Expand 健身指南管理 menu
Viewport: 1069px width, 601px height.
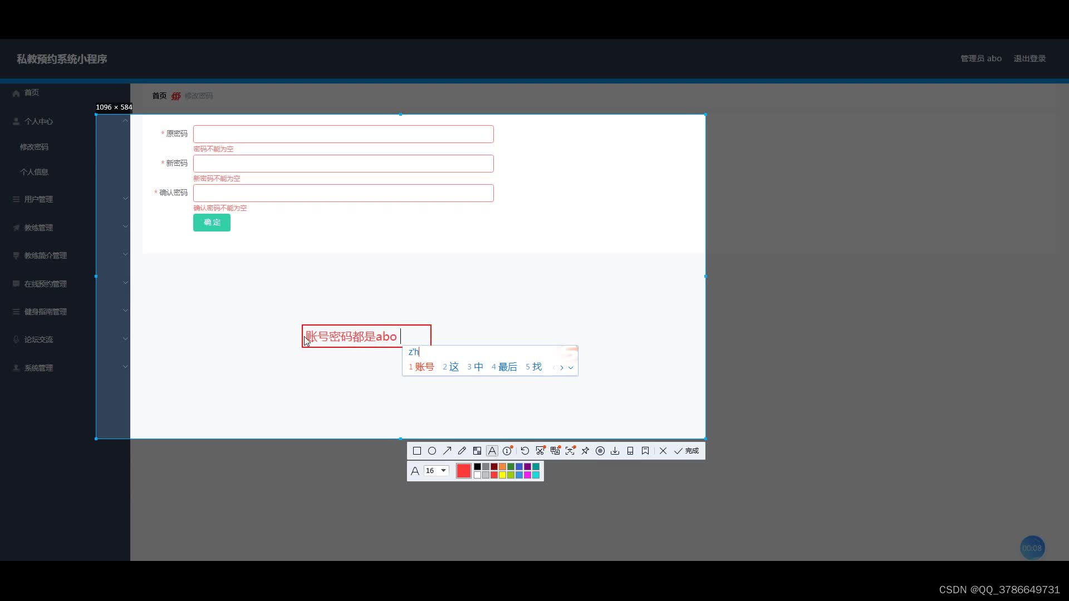click(65, 312)
